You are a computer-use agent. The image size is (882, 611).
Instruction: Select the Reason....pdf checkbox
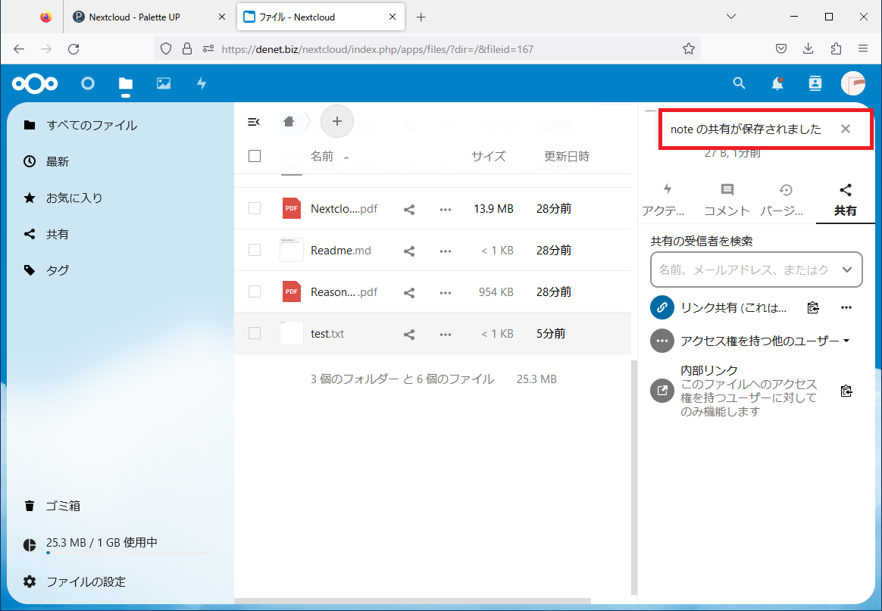[x=255, y=291]
